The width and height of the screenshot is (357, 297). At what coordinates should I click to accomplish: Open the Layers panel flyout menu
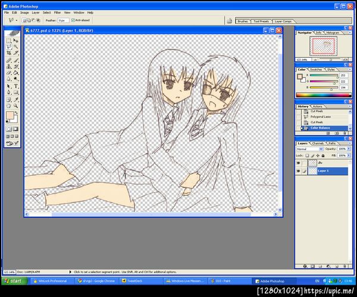point(350,143)
